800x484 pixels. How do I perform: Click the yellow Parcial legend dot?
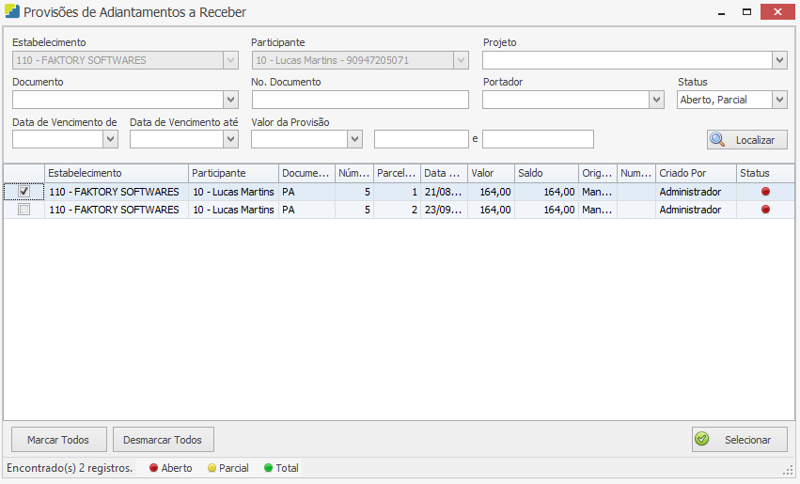(x=212, y=468)
